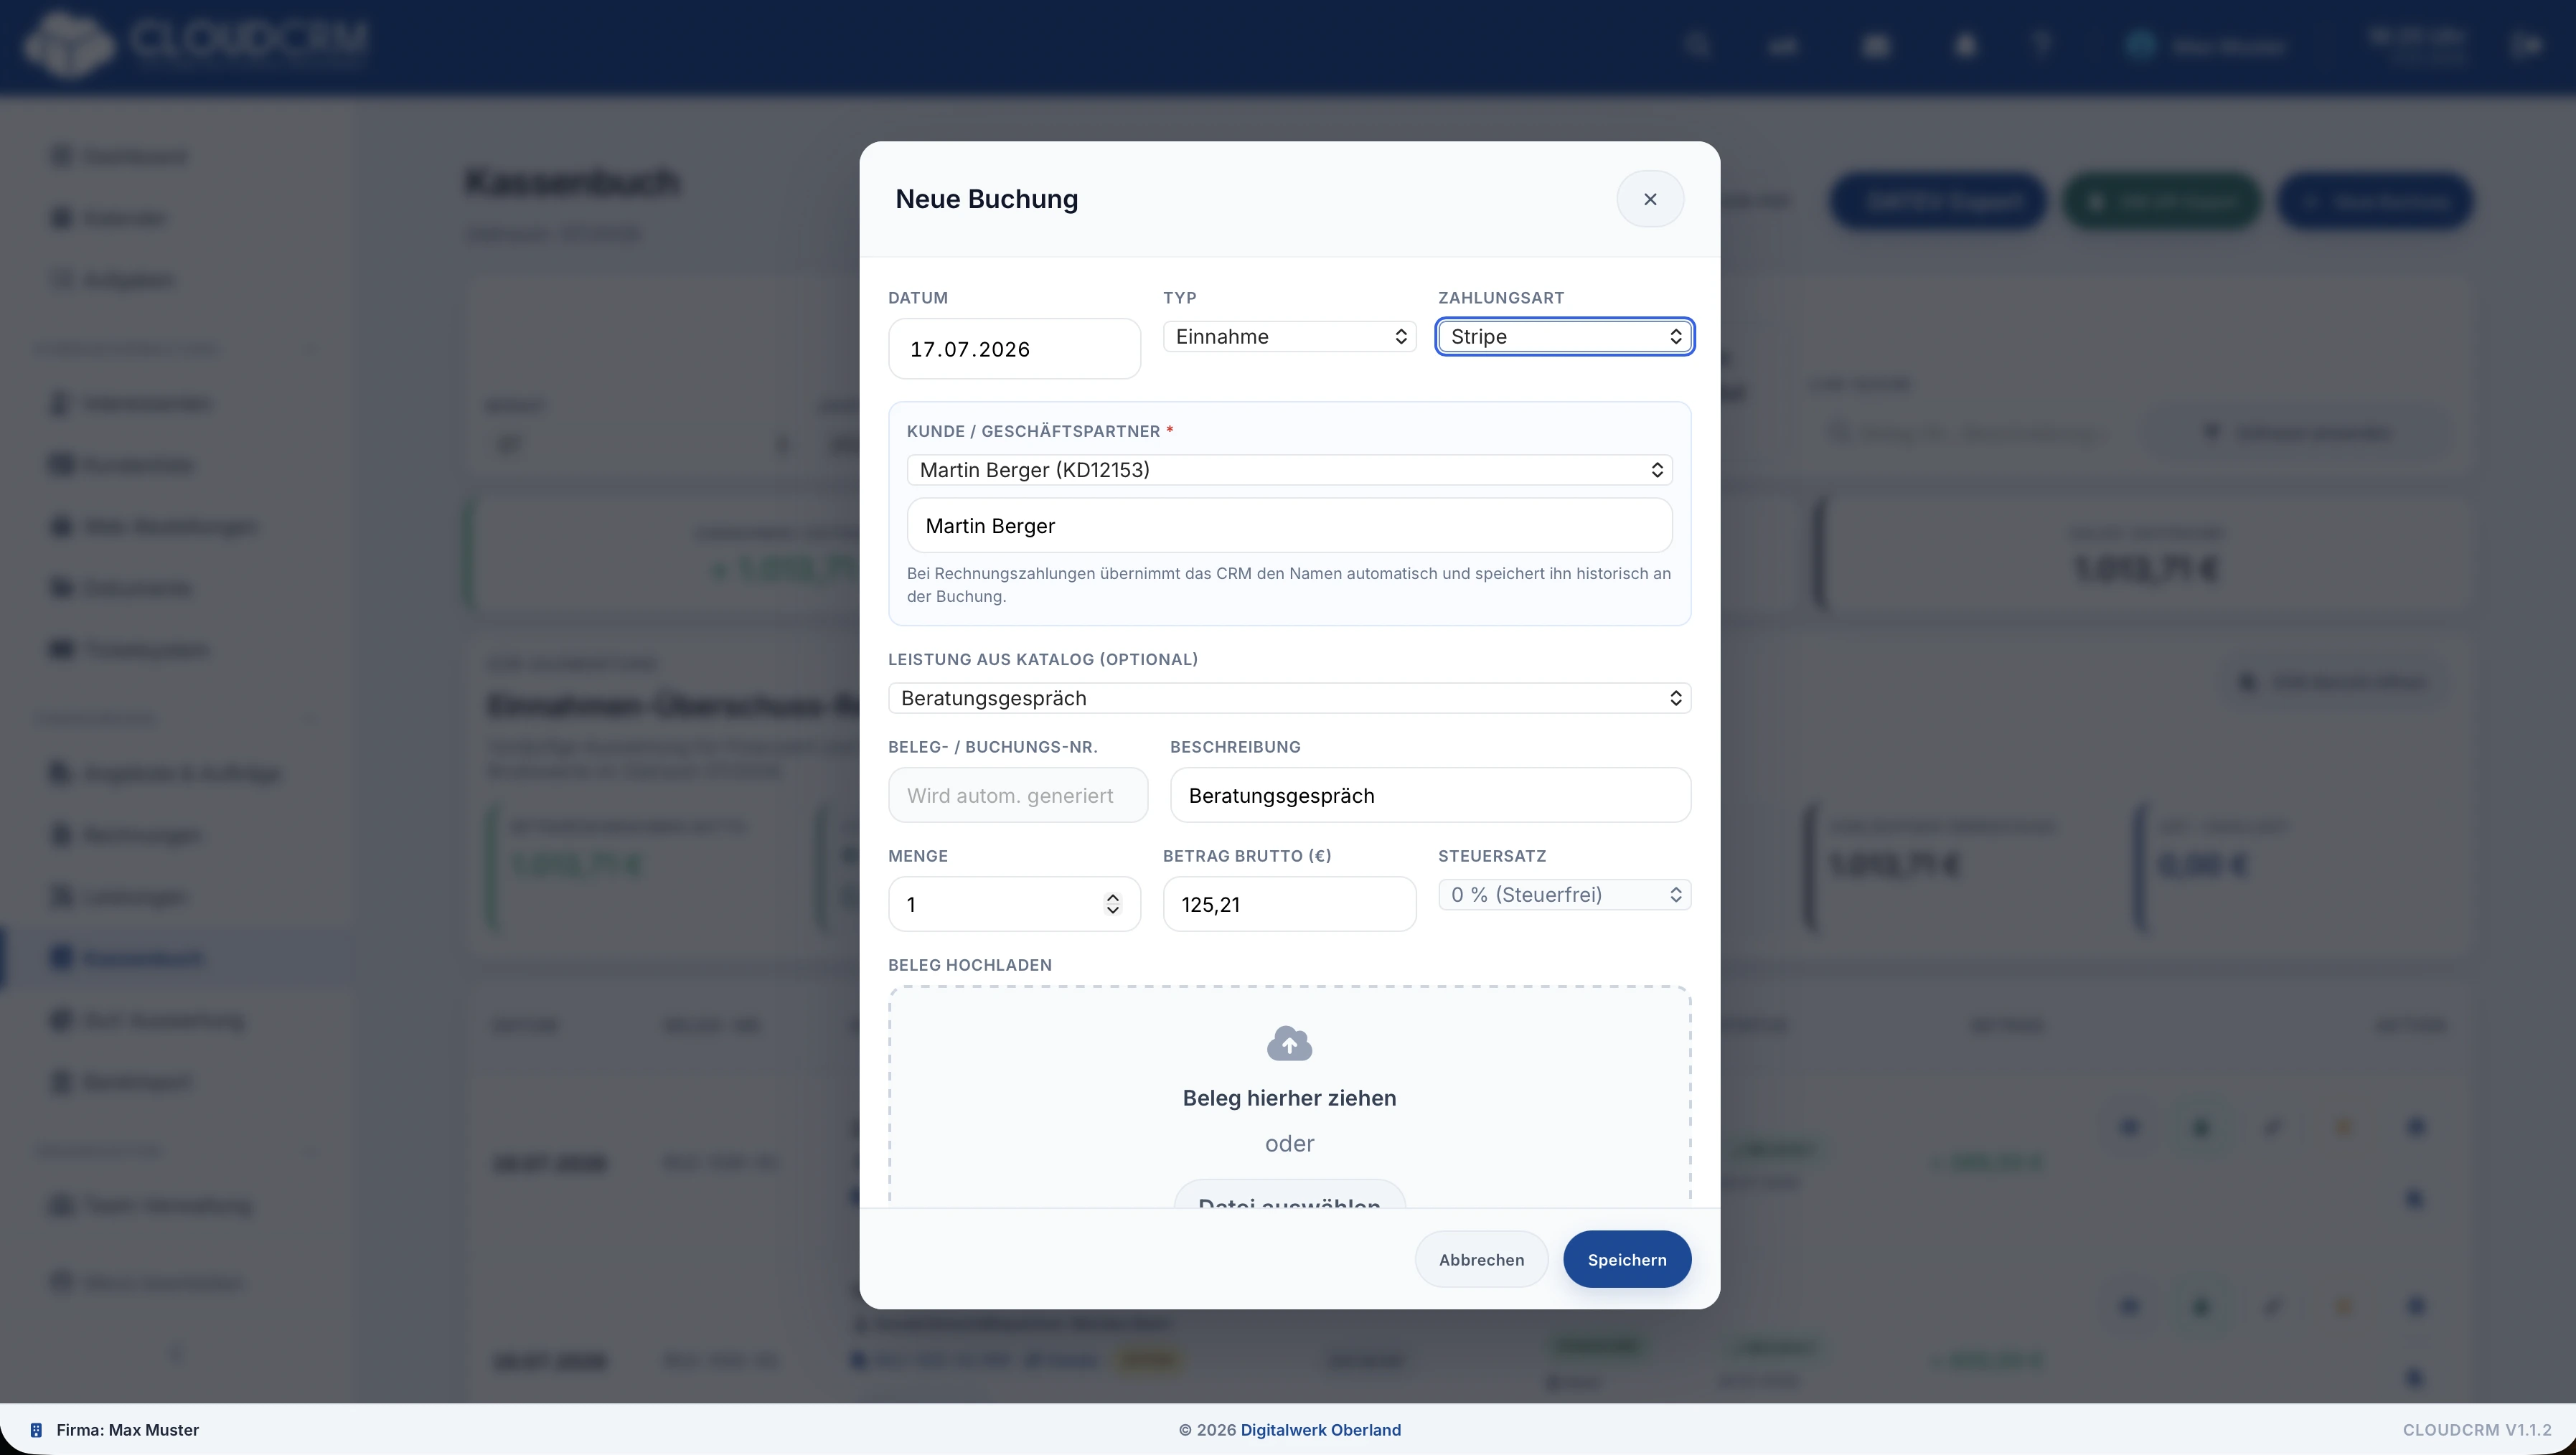The height and width of the screenshot is (1455, 2576).
Task: Click the Firma: Max Muster footer text
Action: (128, 1430)
